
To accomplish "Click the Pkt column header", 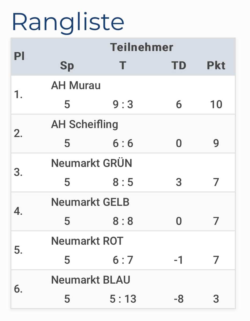I will click(216, 66).
